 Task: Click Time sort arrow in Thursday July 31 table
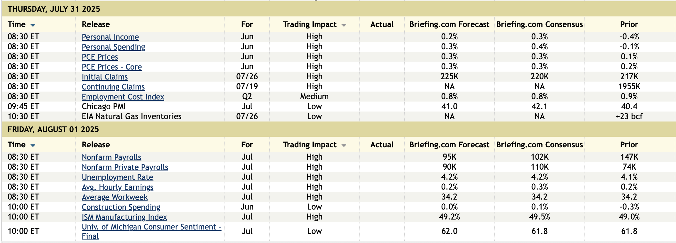[33, 25]
